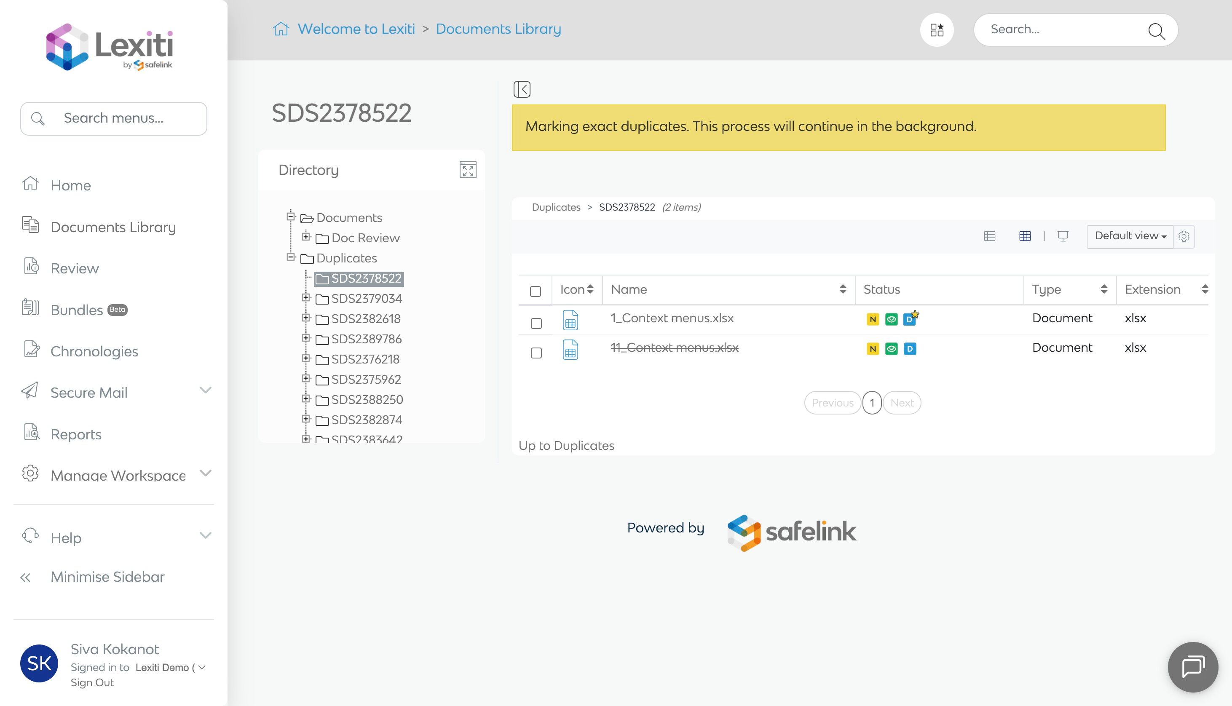Click Sign Out link
Screen dimensions: 1232x706
91,683
